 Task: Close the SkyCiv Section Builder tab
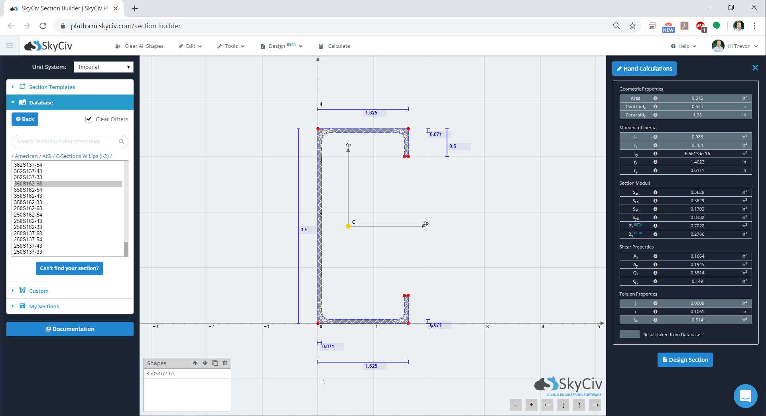(x=116, y=8)
